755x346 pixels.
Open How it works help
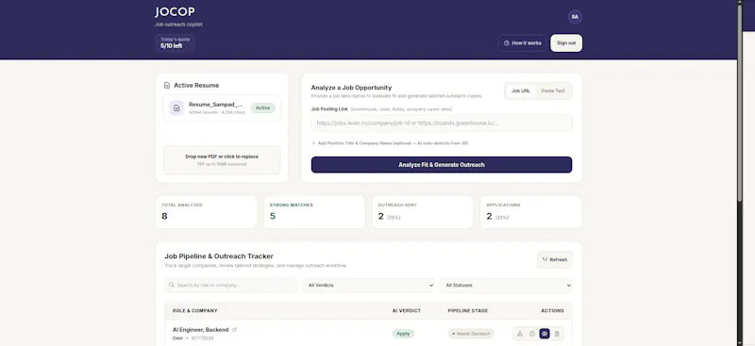(523, 42)
